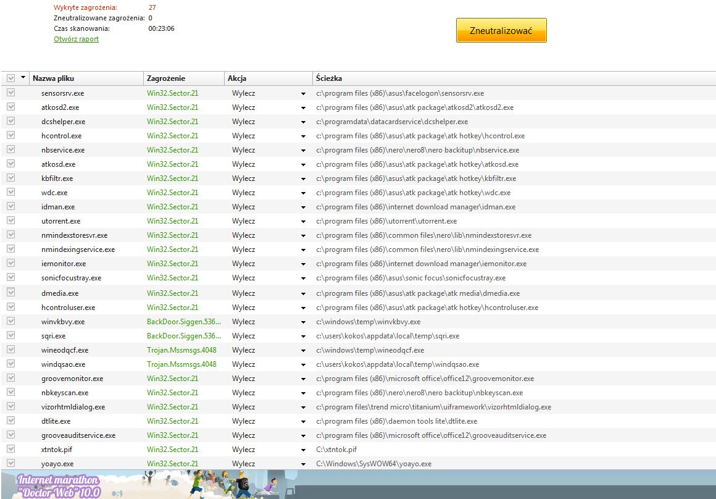Toggle checkbox for idman.exe

pyautogui.click(x=11, y=206)
